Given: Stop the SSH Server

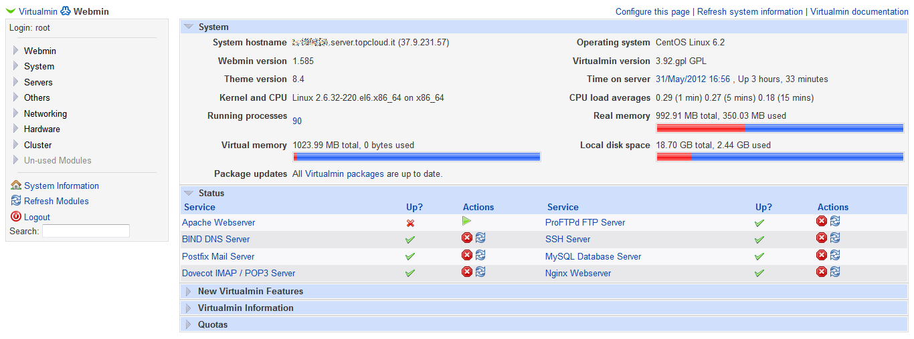Looking at the screenshot, I should point(822,238).
